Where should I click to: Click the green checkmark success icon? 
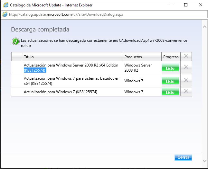tap(16, 41)
